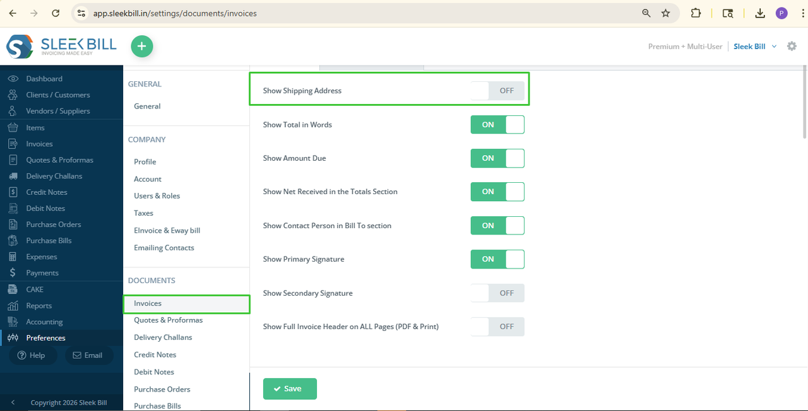Toggle Show Shipping Address switch
This screenshot has width=808, height=411.
click(497, 91)
